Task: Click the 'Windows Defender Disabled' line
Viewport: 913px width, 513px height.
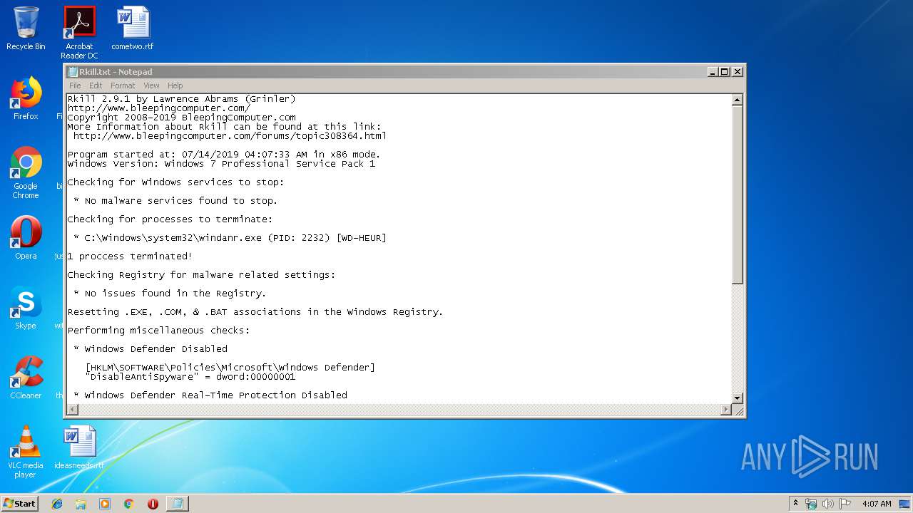Action: (x=150, y=349)
